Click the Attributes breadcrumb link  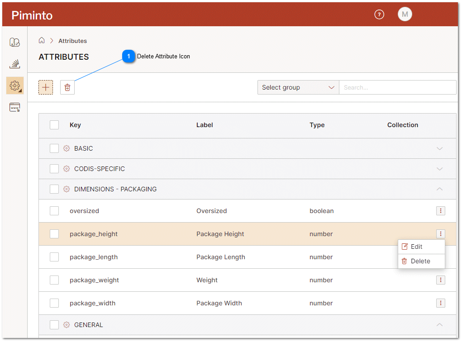click(x=72, y=41)
